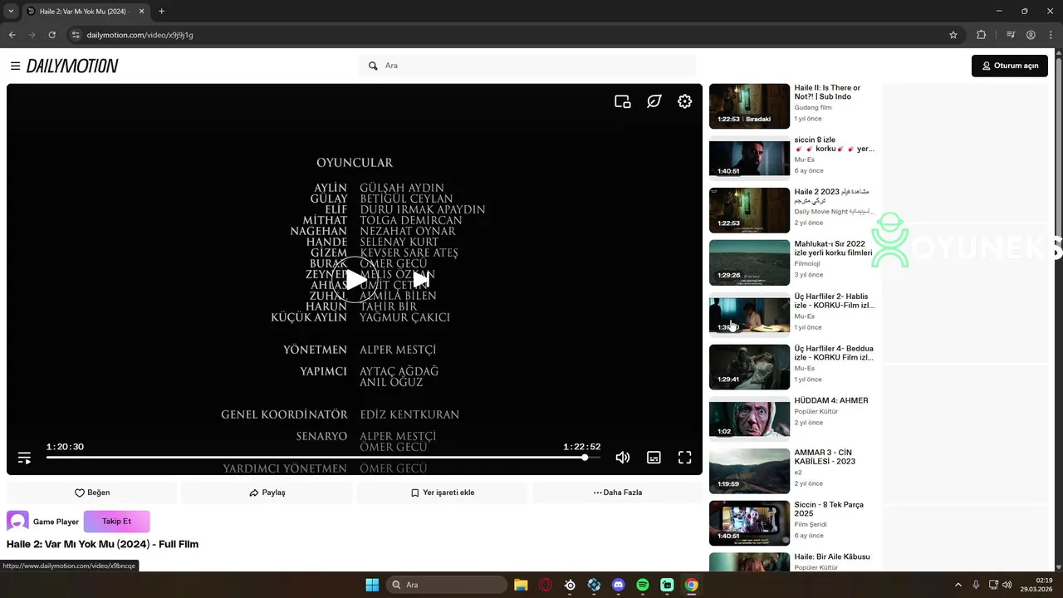Open 'Haile: Bir Aile Kâbusu' video link
Image resolution: width=1063 pixels, height=598 pixels.
tap(832, 556)
